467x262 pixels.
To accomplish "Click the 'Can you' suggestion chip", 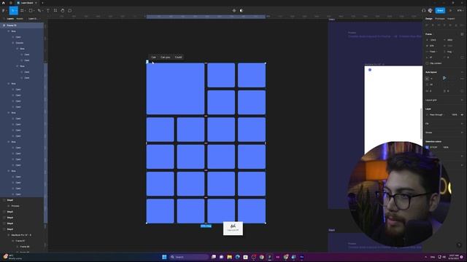I will (166, 57).
